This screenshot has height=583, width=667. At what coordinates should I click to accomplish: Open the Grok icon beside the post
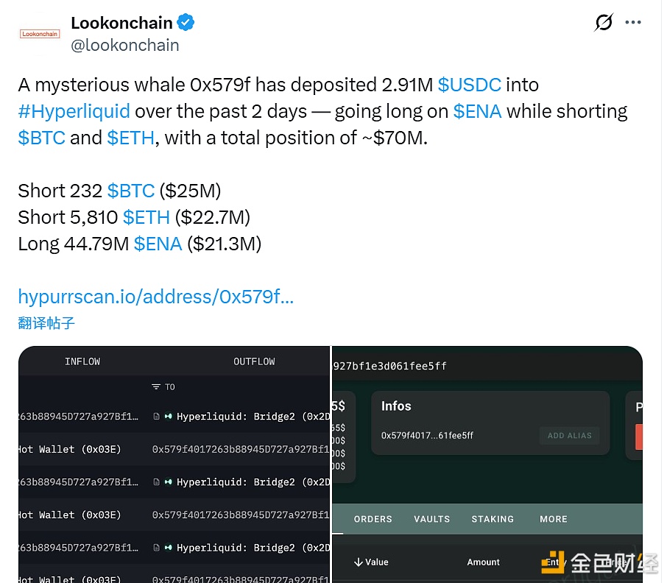(603, 23)
